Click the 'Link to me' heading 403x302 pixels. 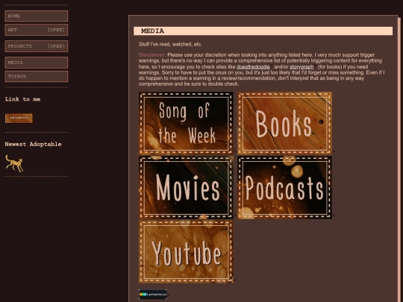22,99
